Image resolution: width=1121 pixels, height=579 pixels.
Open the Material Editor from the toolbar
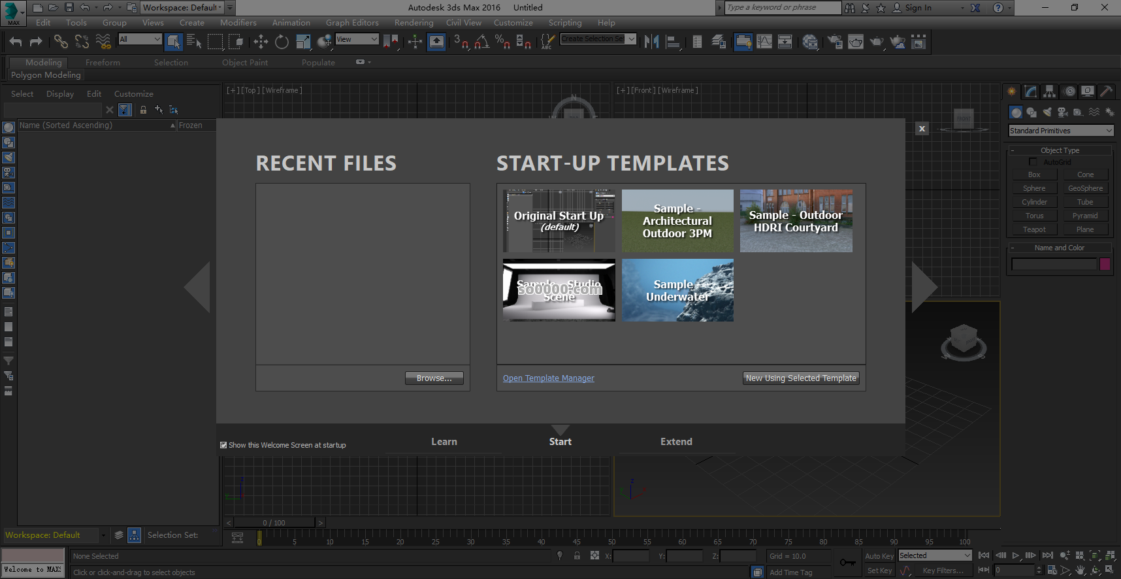810,42
